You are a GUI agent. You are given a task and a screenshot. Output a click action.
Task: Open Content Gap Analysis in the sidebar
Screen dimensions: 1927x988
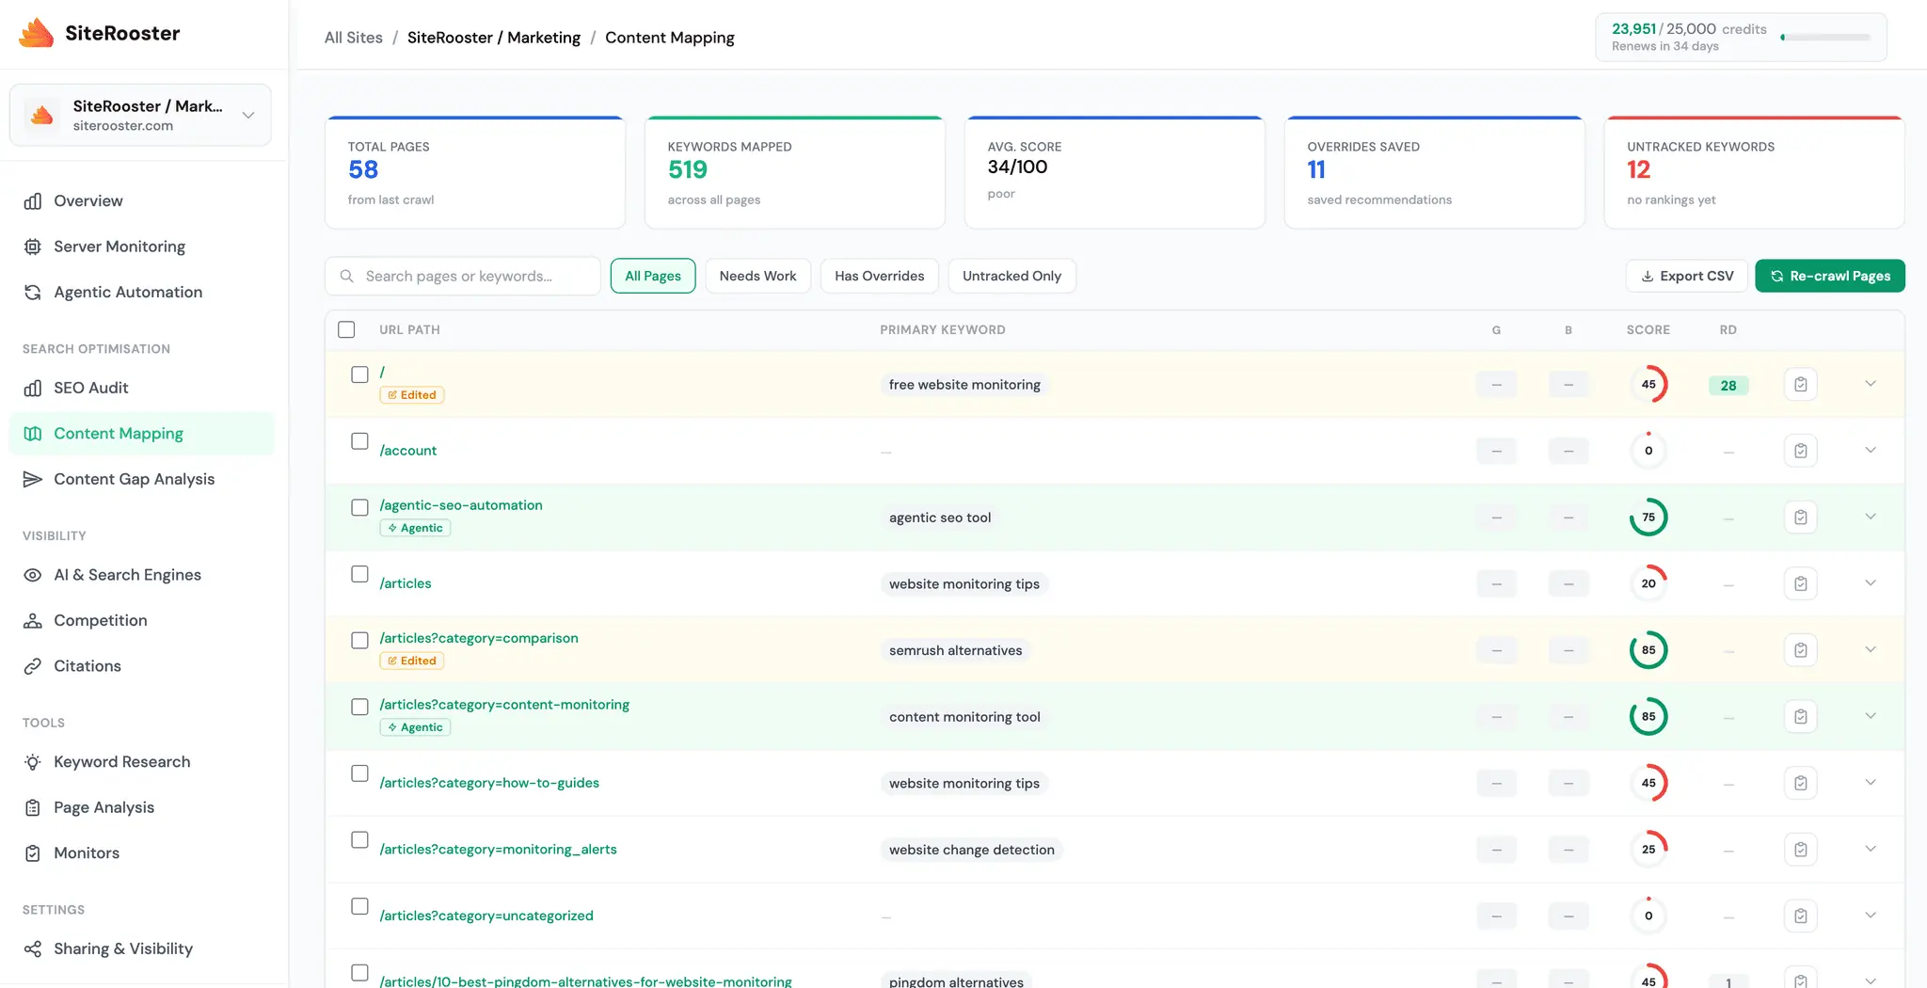tap(141, 479)
